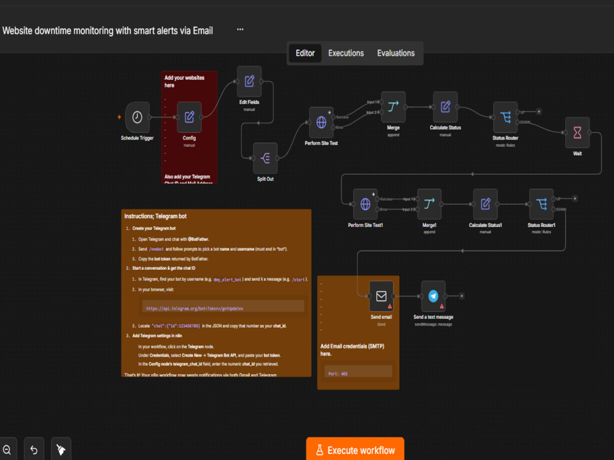614x460 pixels.
Task: Select the Split Out node
Action: coord(265,158)
